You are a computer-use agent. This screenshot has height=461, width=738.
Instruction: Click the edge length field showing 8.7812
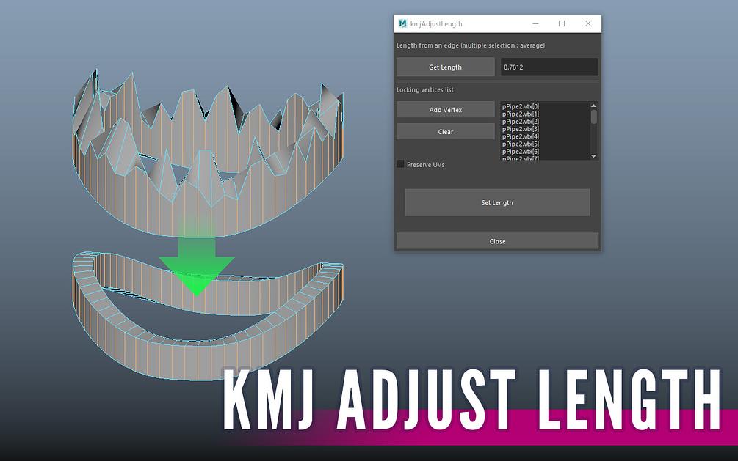coord(549,67)
